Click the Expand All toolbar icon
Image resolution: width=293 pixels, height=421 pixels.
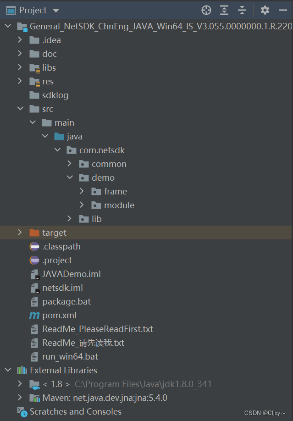(224, 10)
